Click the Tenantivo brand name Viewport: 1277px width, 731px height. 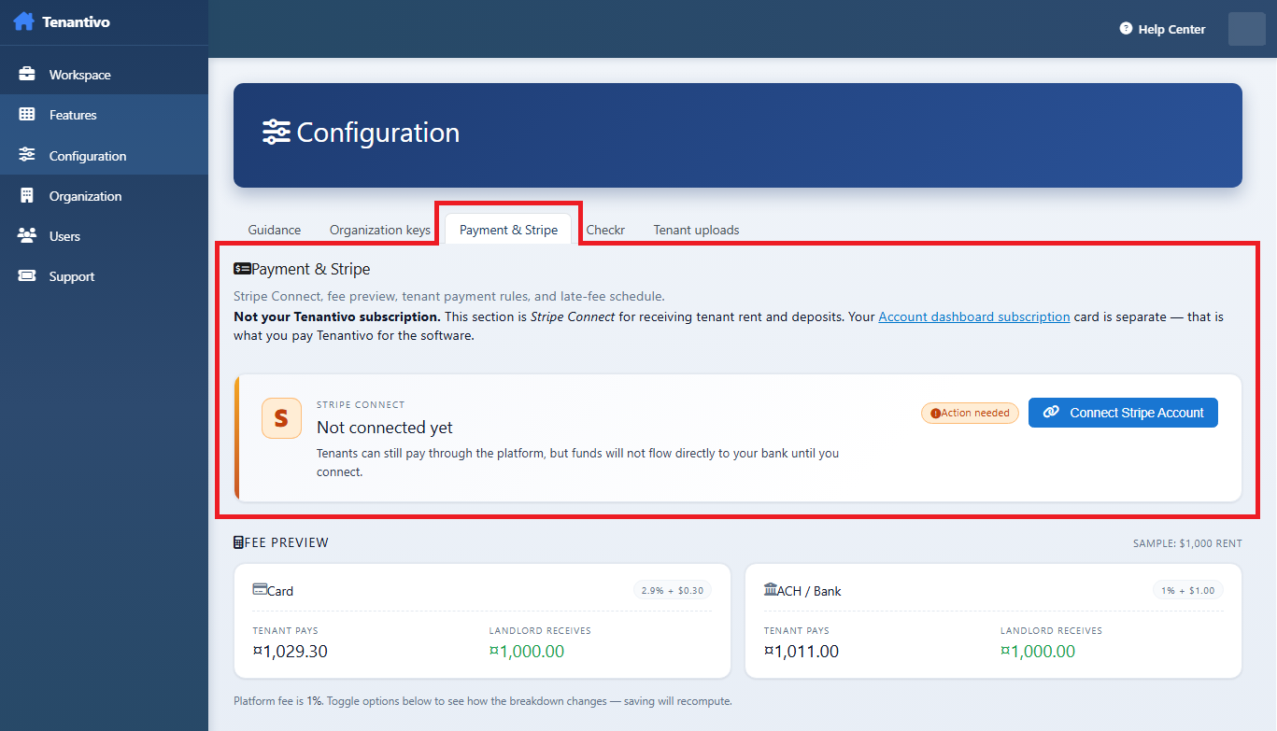(x=76, y=21)
